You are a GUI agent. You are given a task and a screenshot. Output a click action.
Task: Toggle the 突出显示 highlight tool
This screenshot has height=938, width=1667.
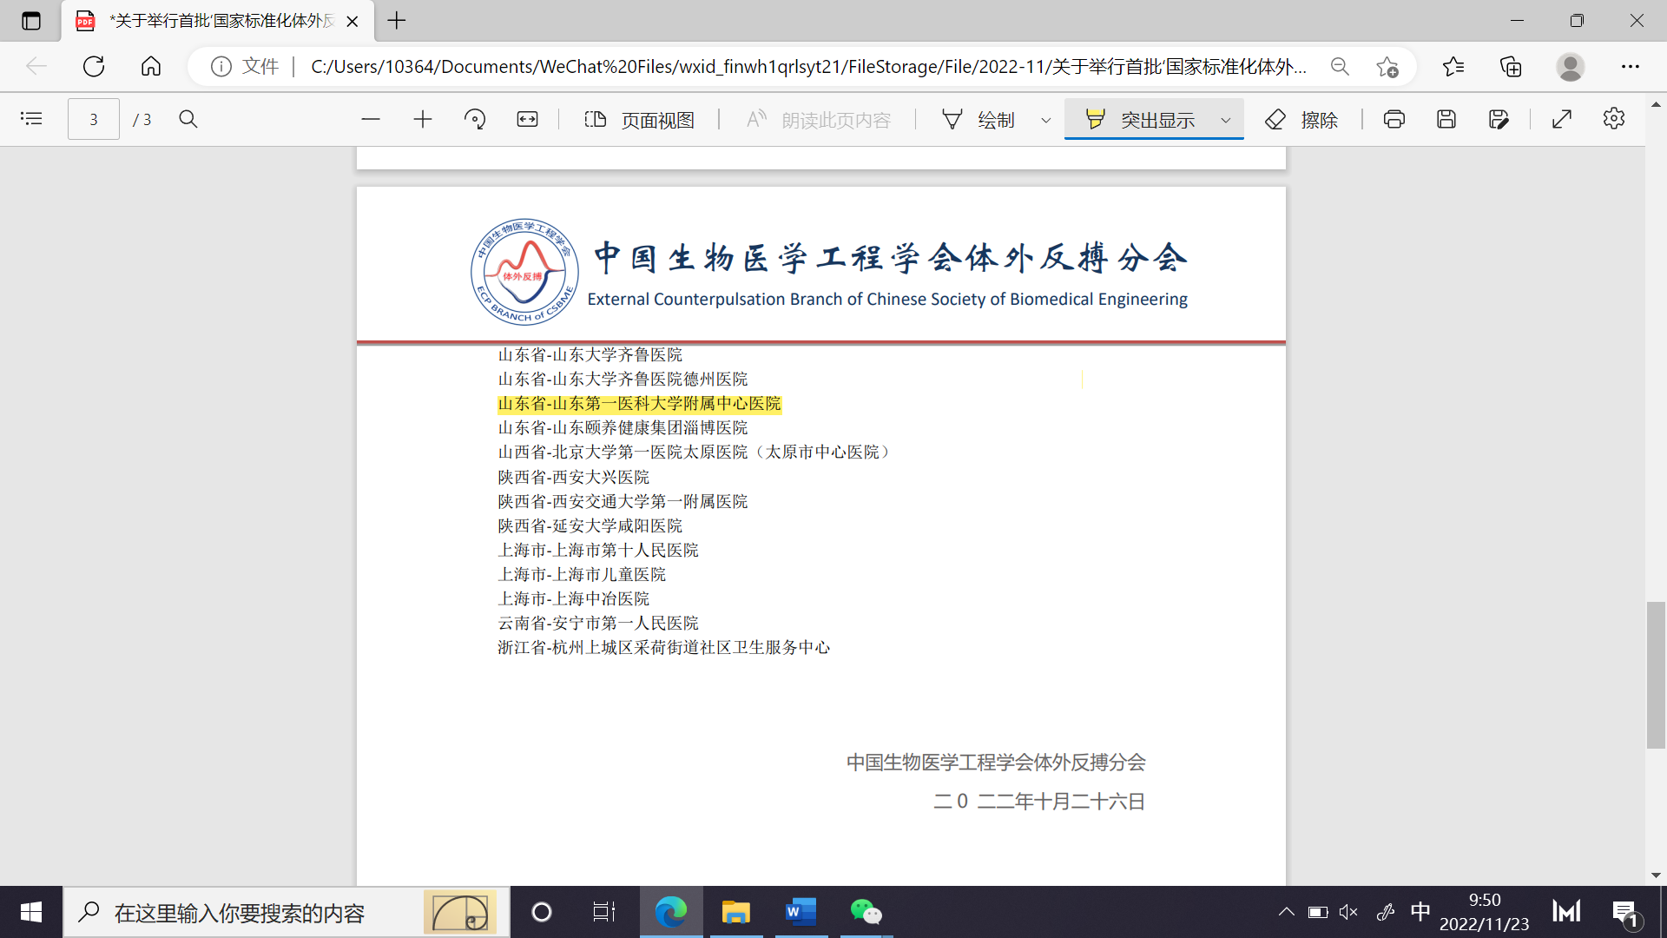point(1141,120)
